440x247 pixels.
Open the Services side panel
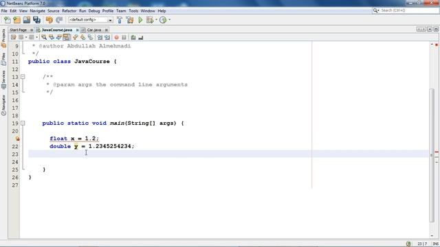pyautogui.click(x=3, y=80)
